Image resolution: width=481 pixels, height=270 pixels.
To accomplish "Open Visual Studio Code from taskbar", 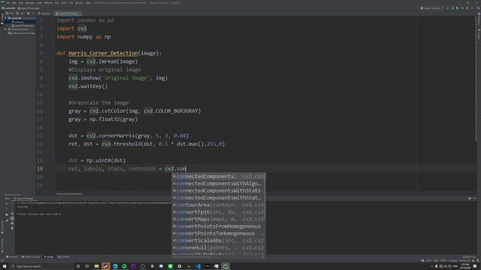I will 198,266.
